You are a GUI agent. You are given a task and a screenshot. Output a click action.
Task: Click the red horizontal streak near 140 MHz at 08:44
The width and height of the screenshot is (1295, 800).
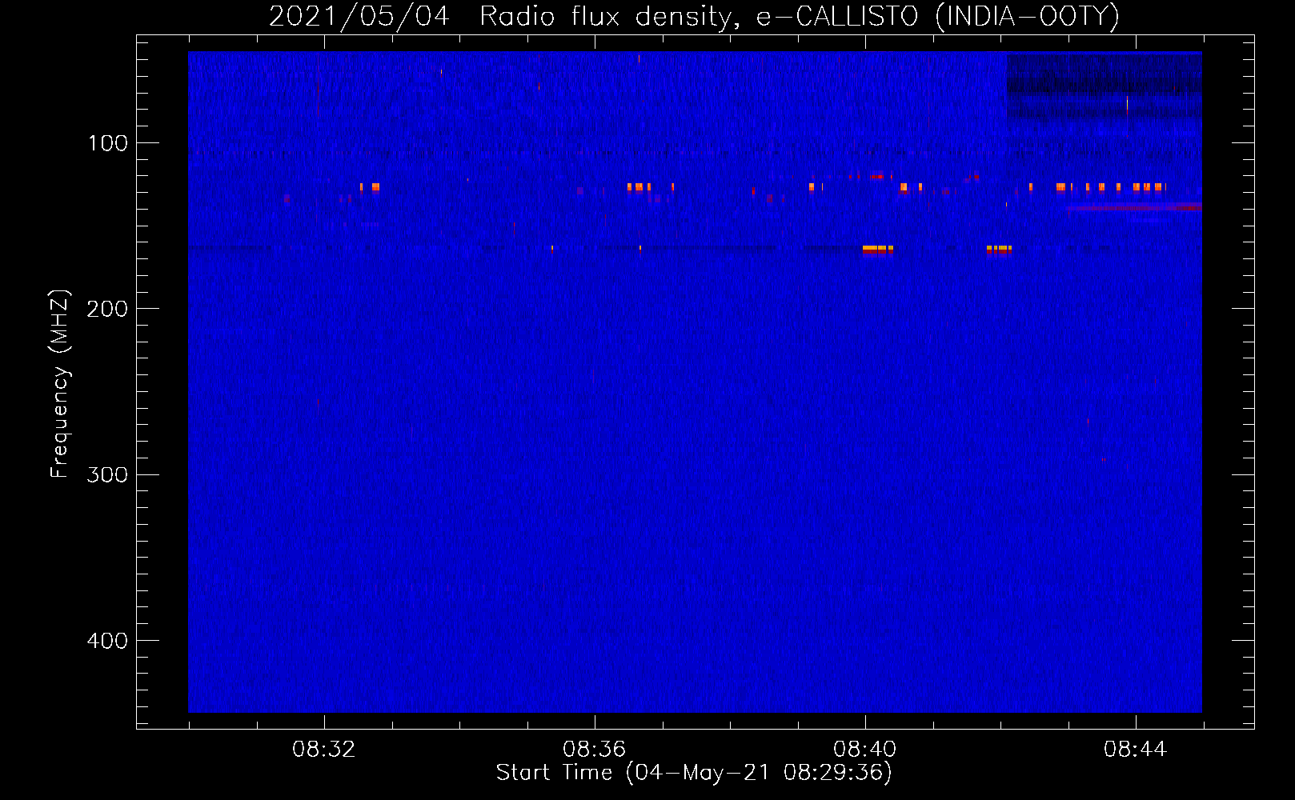pyautogui.click(x=1133, y=207)
